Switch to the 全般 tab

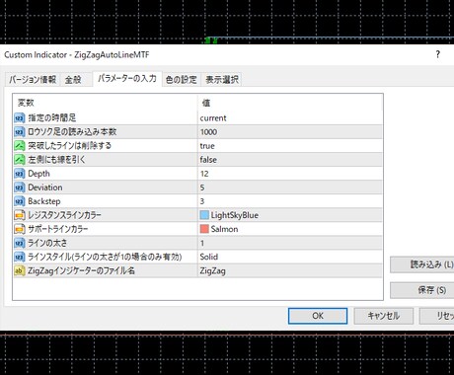tap(73, 80)
